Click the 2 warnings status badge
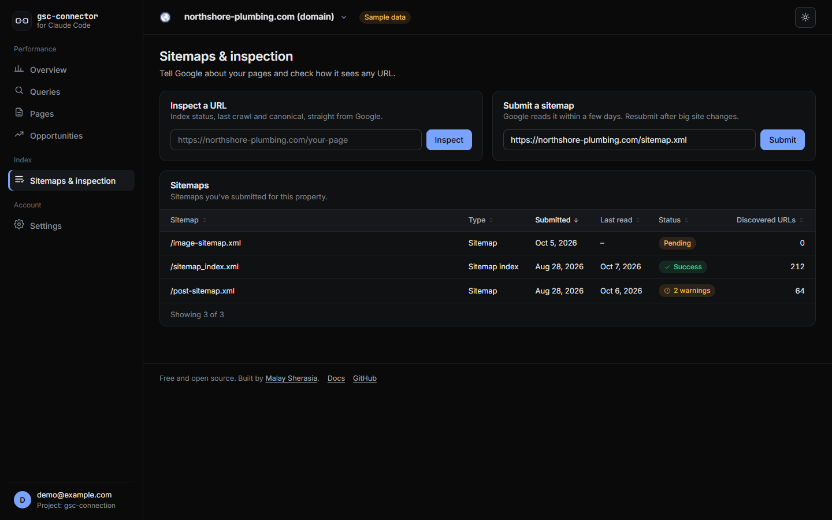This screenshot has width=832, height=520. pyautogui.click(x=687, y=291)
